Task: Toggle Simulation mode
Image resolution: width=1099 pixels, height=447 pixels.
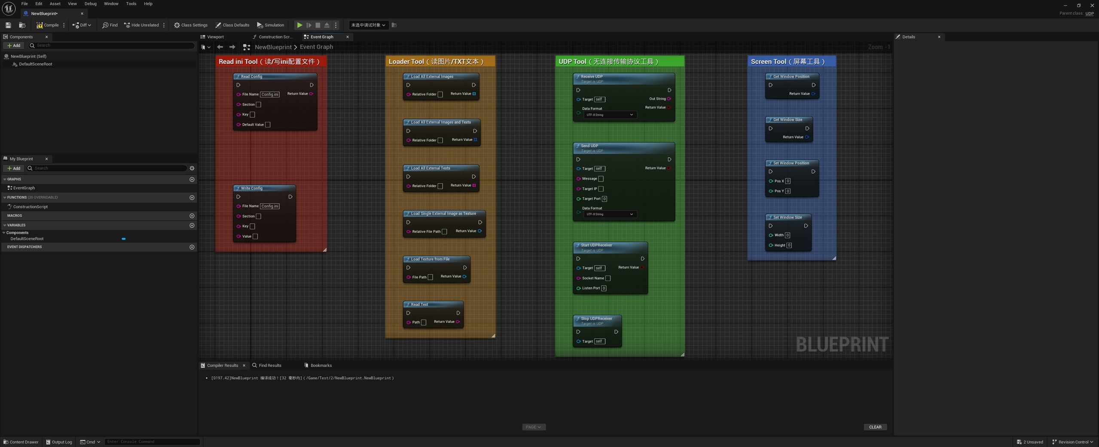Action: pyautogui.click(x=270, y=25)
